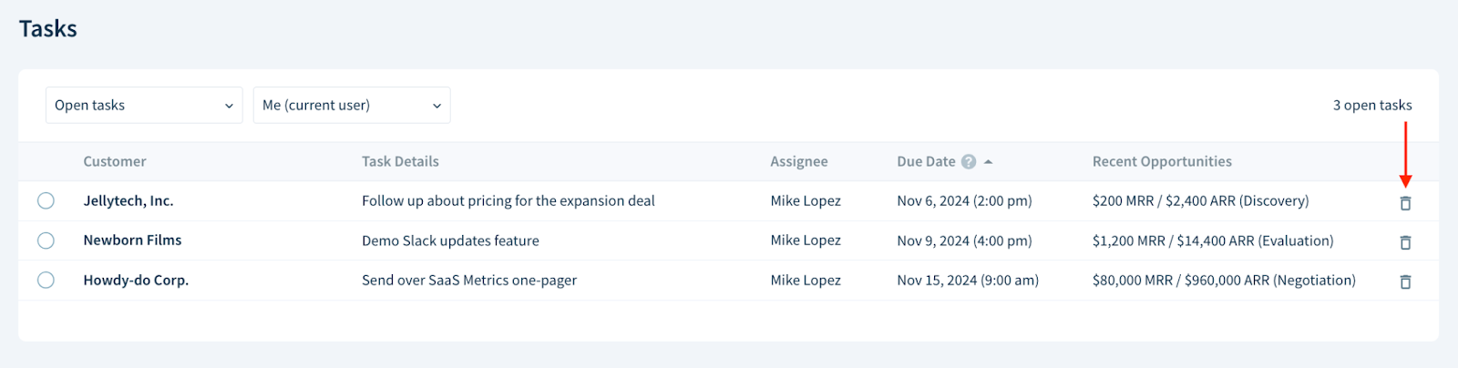
Task: Select the Follow up about pricing task details
Action: tap(508, 200)
